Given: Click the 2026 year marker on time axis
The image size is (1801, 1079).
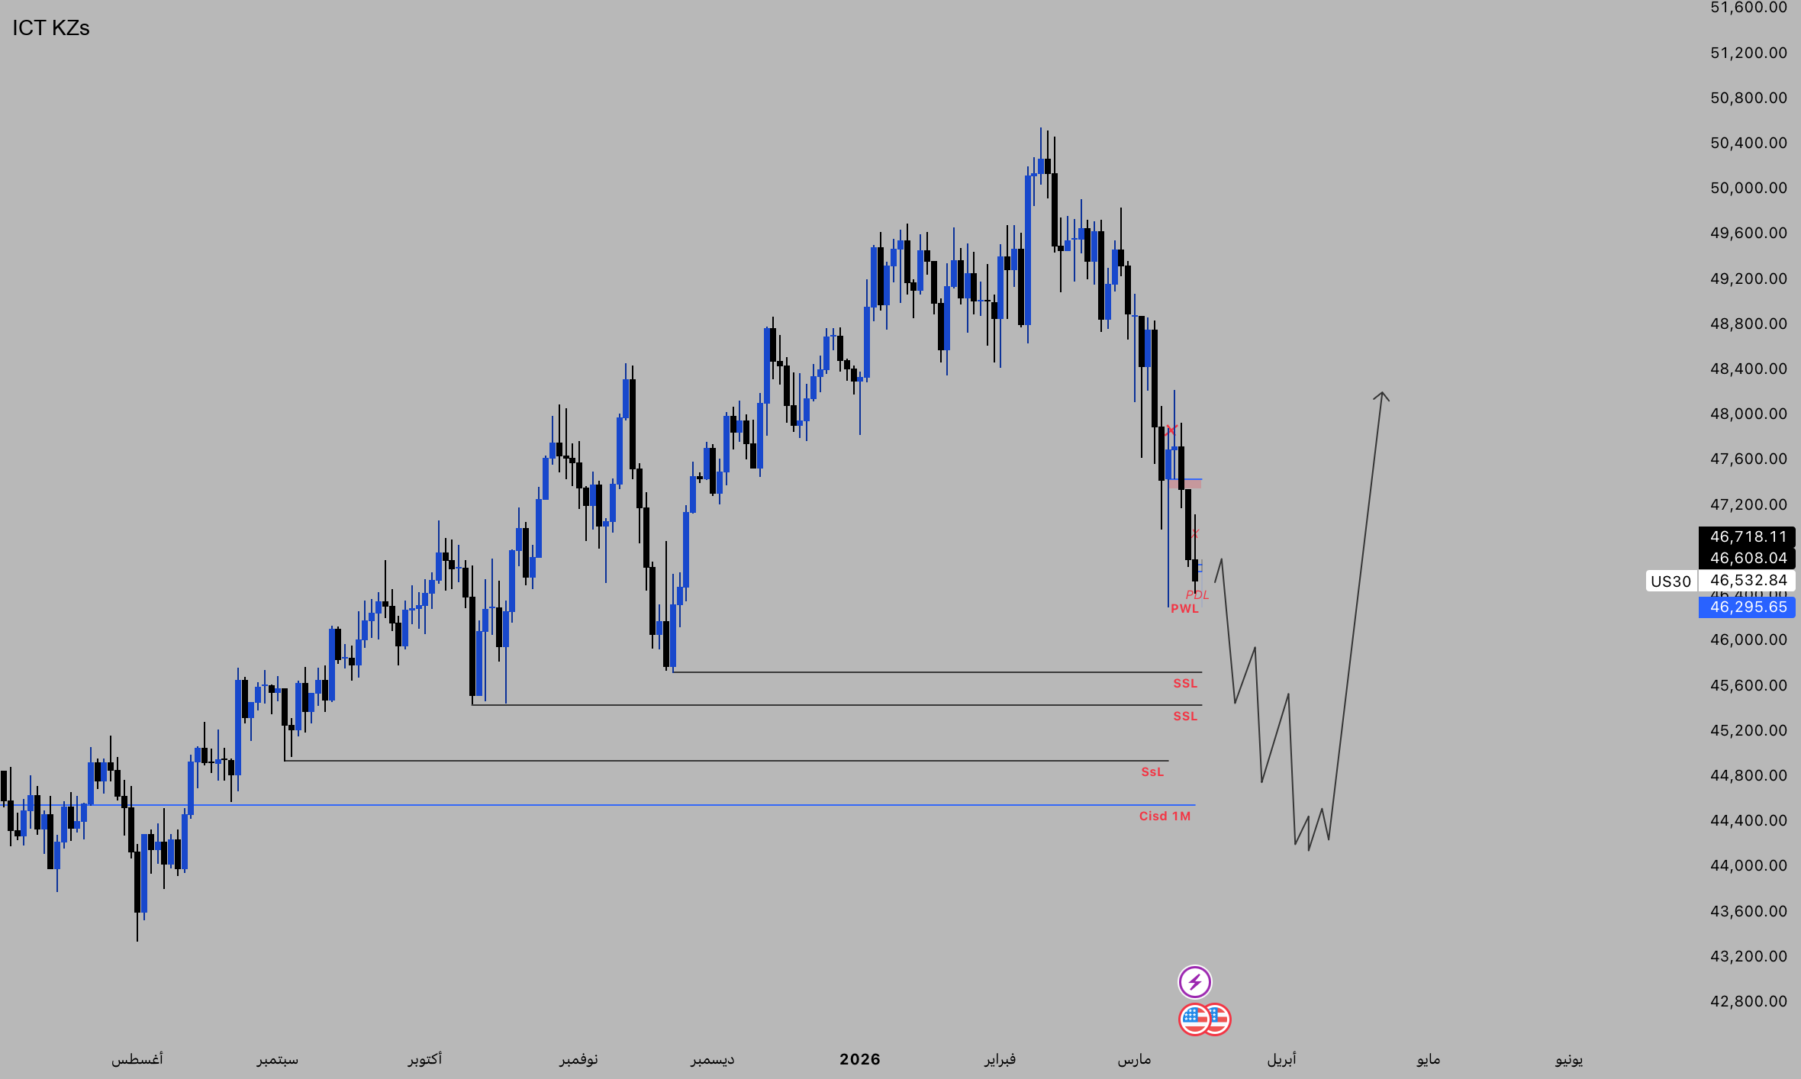Looking at the screenshot, I should tap(860, 1059).
